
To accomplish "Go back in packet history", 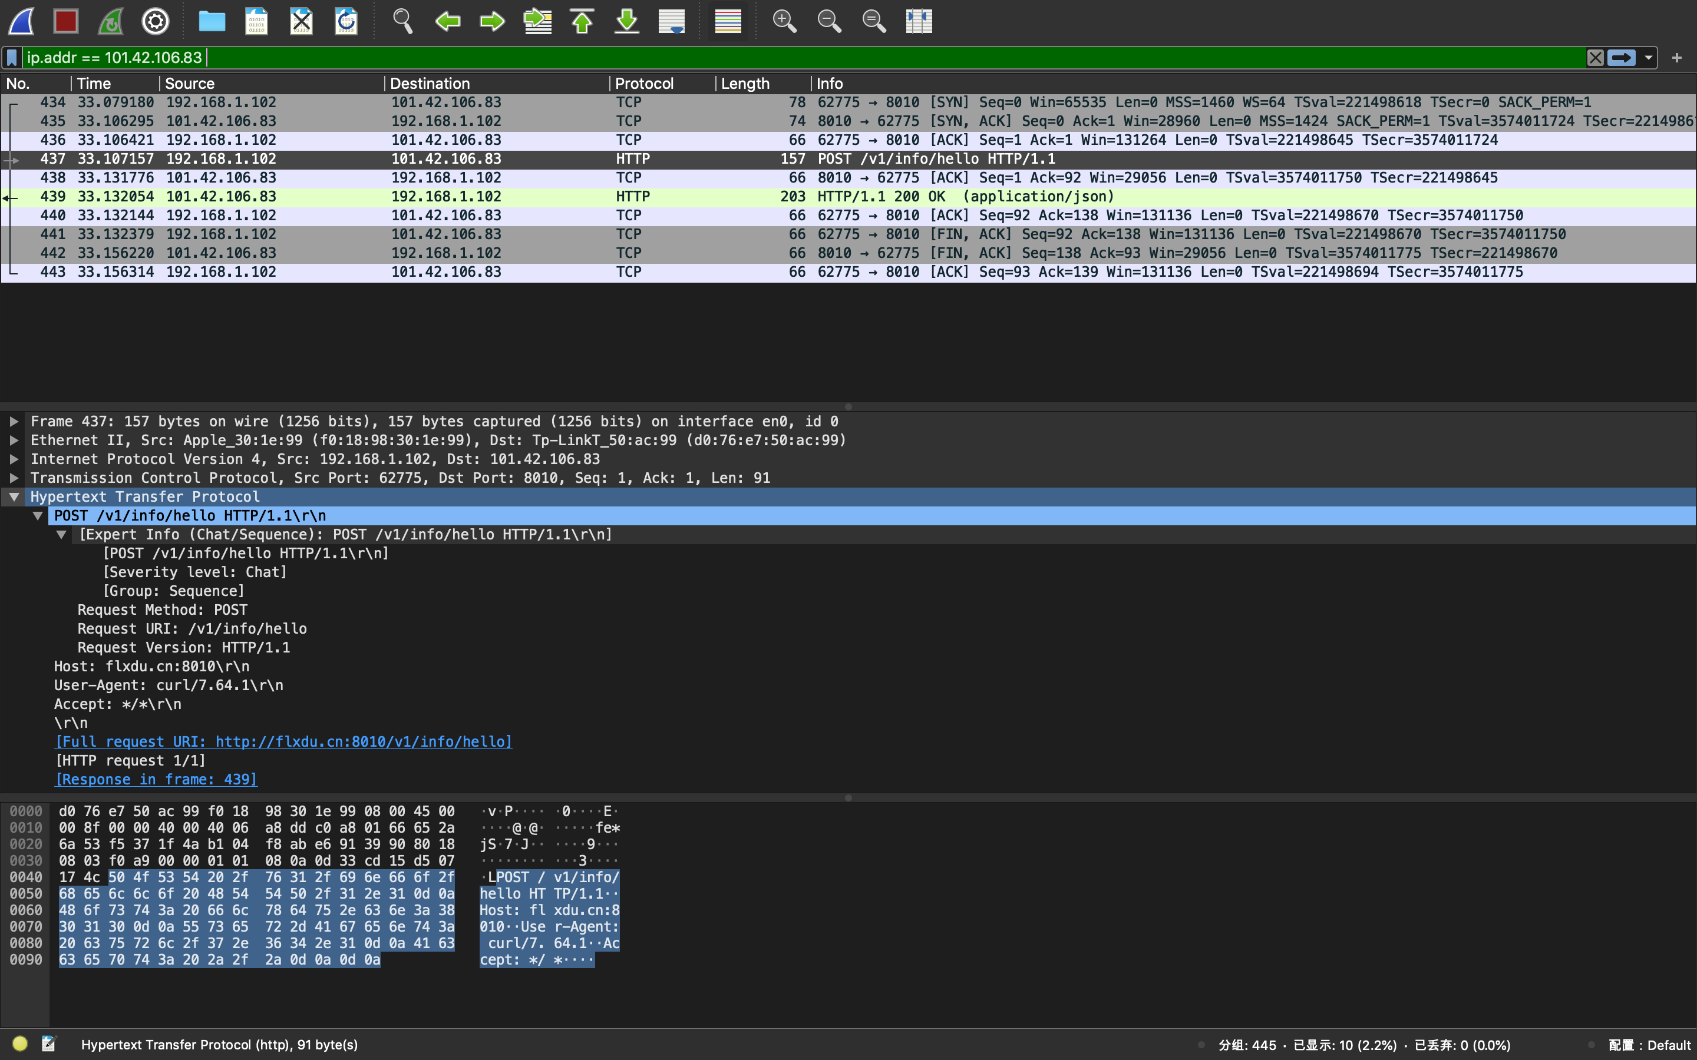I will tap(447, 21).
